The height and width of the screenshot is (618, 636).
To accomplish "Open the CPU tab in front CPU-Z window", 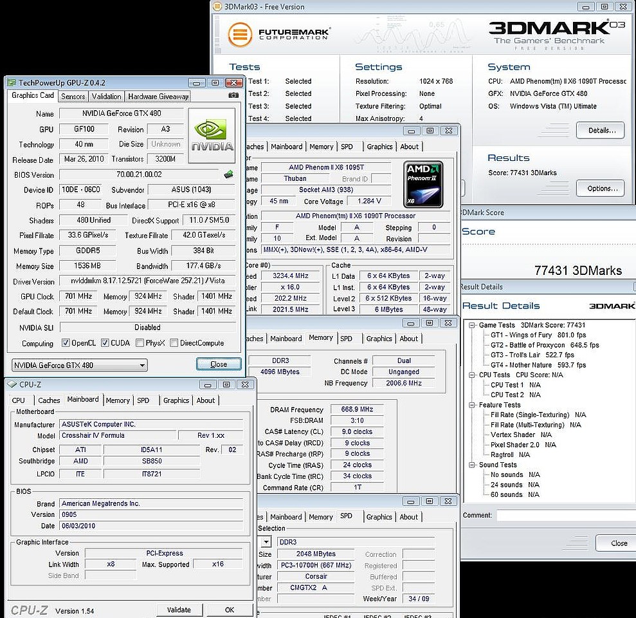I will [18, 400].
